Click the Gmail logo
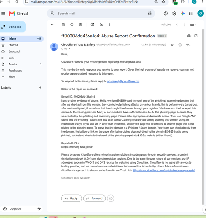This screenshot has width=206, height=218. pos(18,14)
